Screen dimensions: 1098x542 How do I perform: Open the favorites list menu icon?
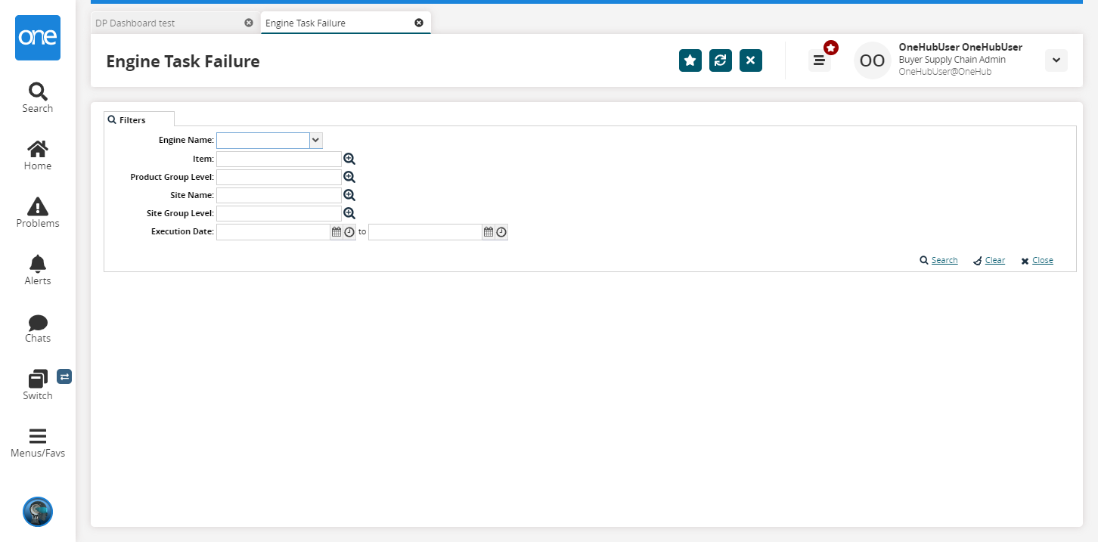pos(820,60)
